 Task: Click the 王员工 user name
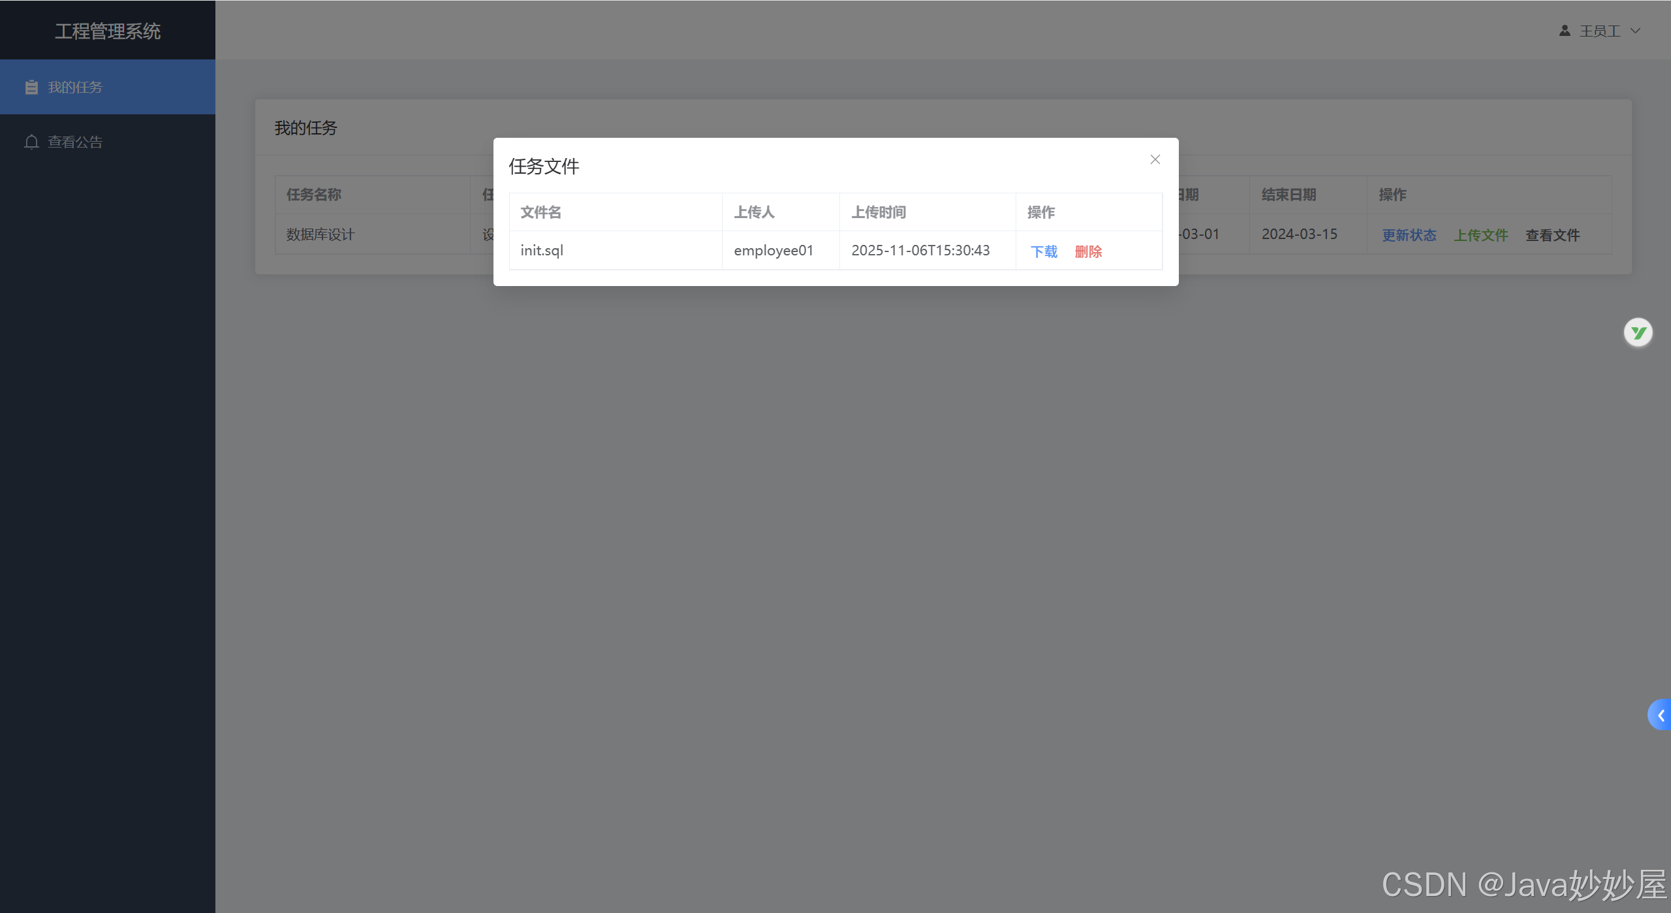(x=1600, y=31)
